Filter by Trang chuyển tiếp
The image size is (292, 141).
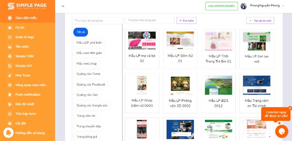click(89, 126)
